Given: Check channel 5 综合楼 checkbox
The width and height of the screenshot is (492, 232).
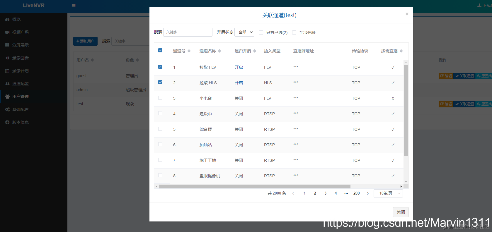Looking at the screenshot, I should tap(160, 129).
